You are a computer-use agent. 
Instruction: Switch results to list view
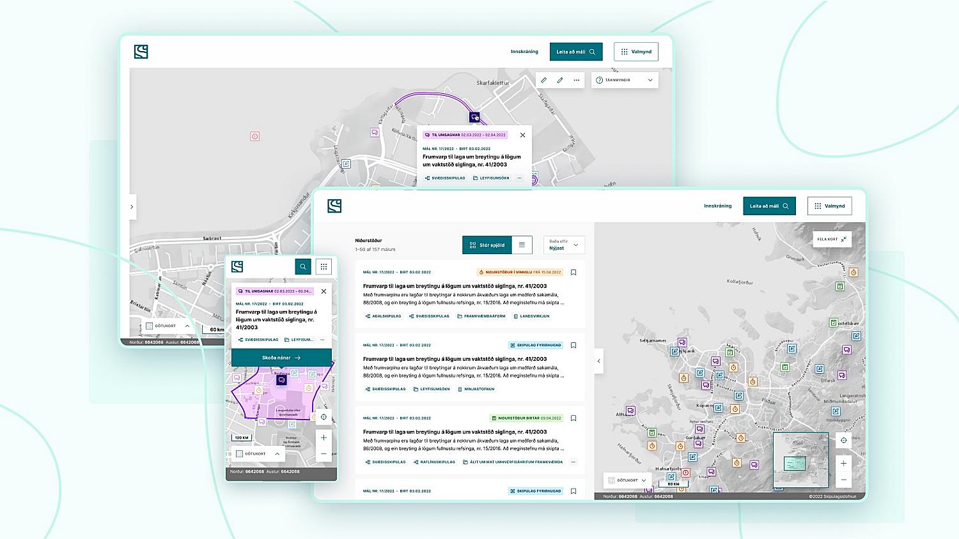click(x=522, y=245)
